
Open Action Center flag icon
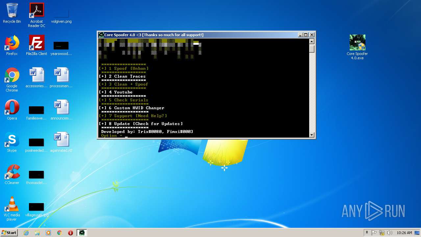point(374,233)
